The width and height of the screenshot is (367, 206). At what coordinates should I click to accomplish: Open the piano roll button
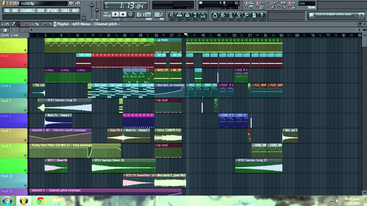tap(187, 15)
